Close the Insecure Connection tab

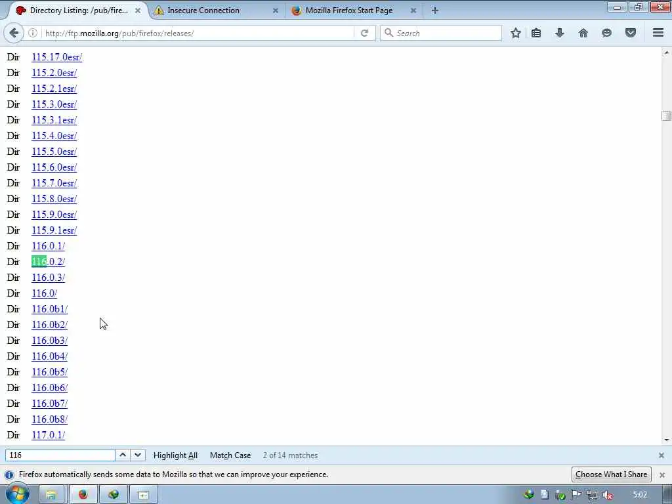(276, 10)
